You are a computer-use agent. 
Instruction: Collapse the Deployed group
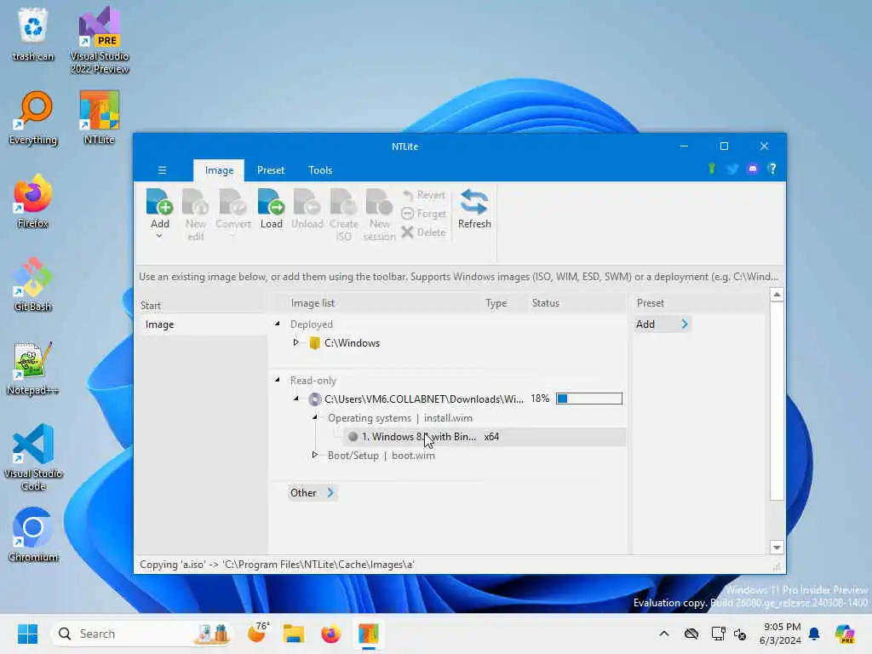pos(278,324)
